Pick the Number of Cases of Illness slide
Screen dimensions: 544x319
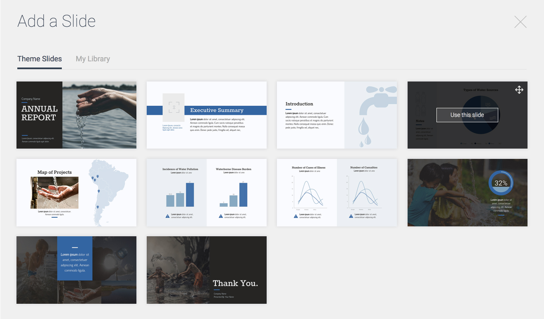pyautogui.click(x=337, y=193)
